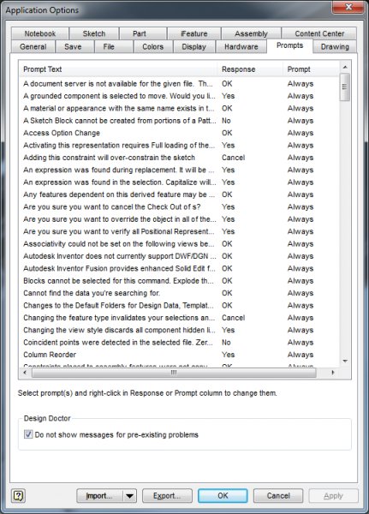
Task: Close the Application Options dialog
Action: 348,7
